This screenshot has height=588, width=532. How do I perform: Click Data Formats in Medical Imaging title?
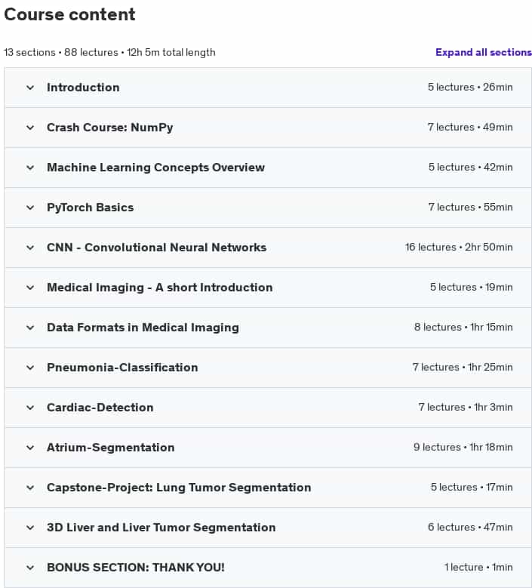tap(143, 328)
